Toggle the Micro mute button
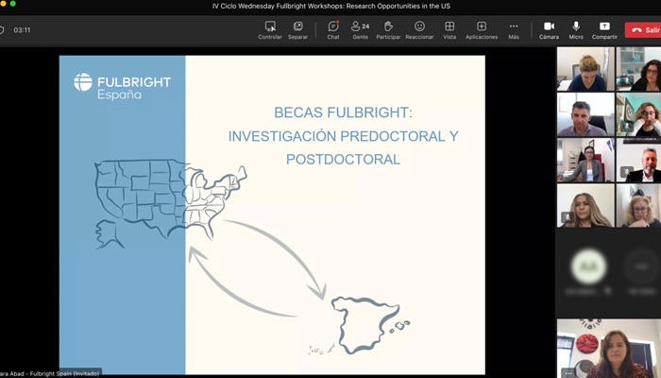Screen dimensions: 661x378 tap(576, 30)
